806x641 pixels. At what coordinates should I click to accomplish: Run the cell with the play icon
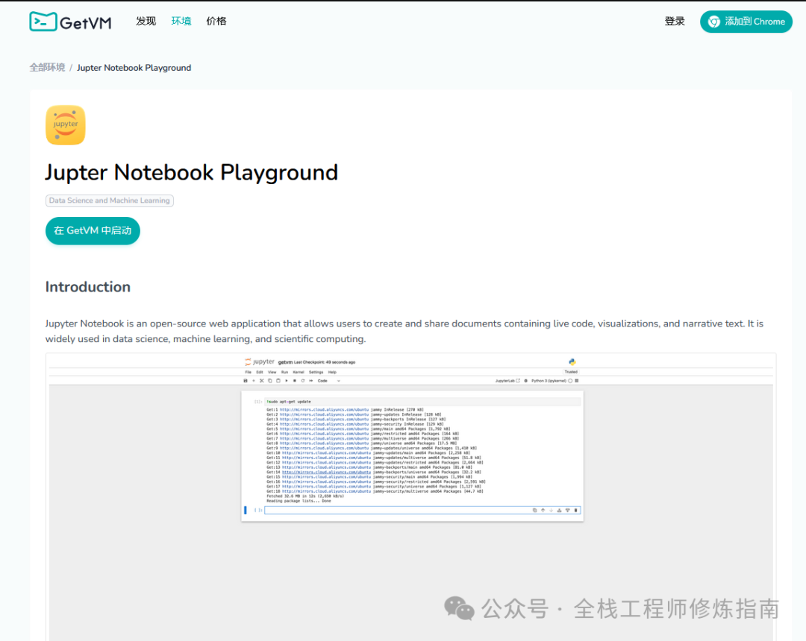click(x=287, y=381)
